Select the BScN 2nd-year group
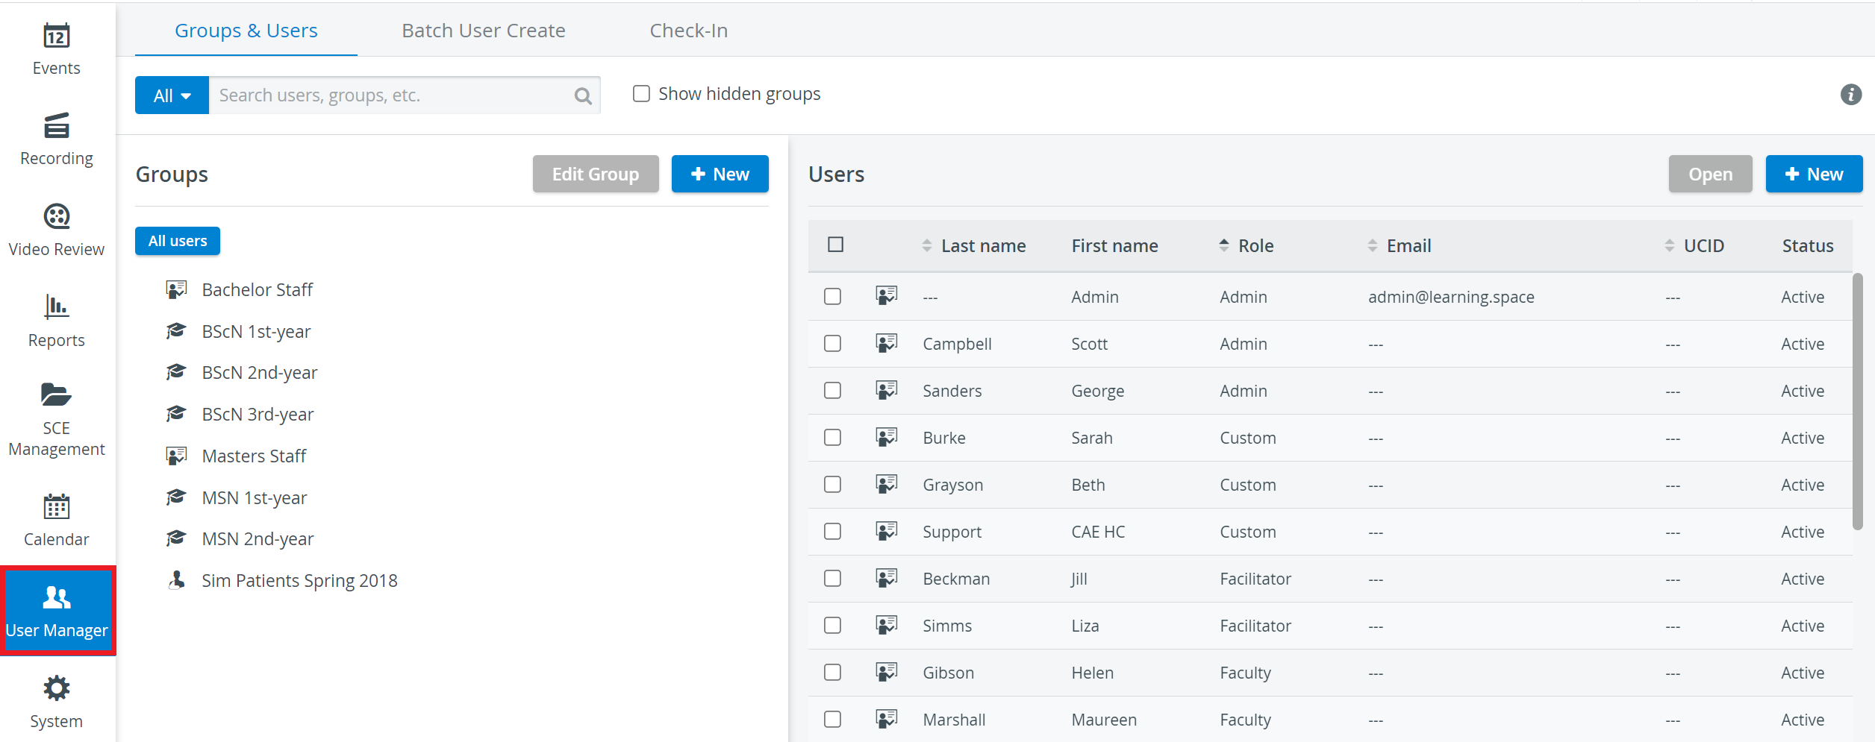Image resolution: width=1875 pixels, height=742 pixels. (x=259, y=372)
